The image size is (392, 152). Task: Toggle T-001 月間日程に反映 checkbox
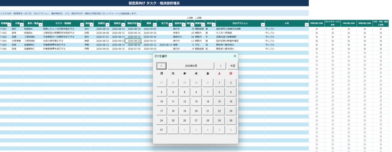pyautogui.click(x=317, y=29)
